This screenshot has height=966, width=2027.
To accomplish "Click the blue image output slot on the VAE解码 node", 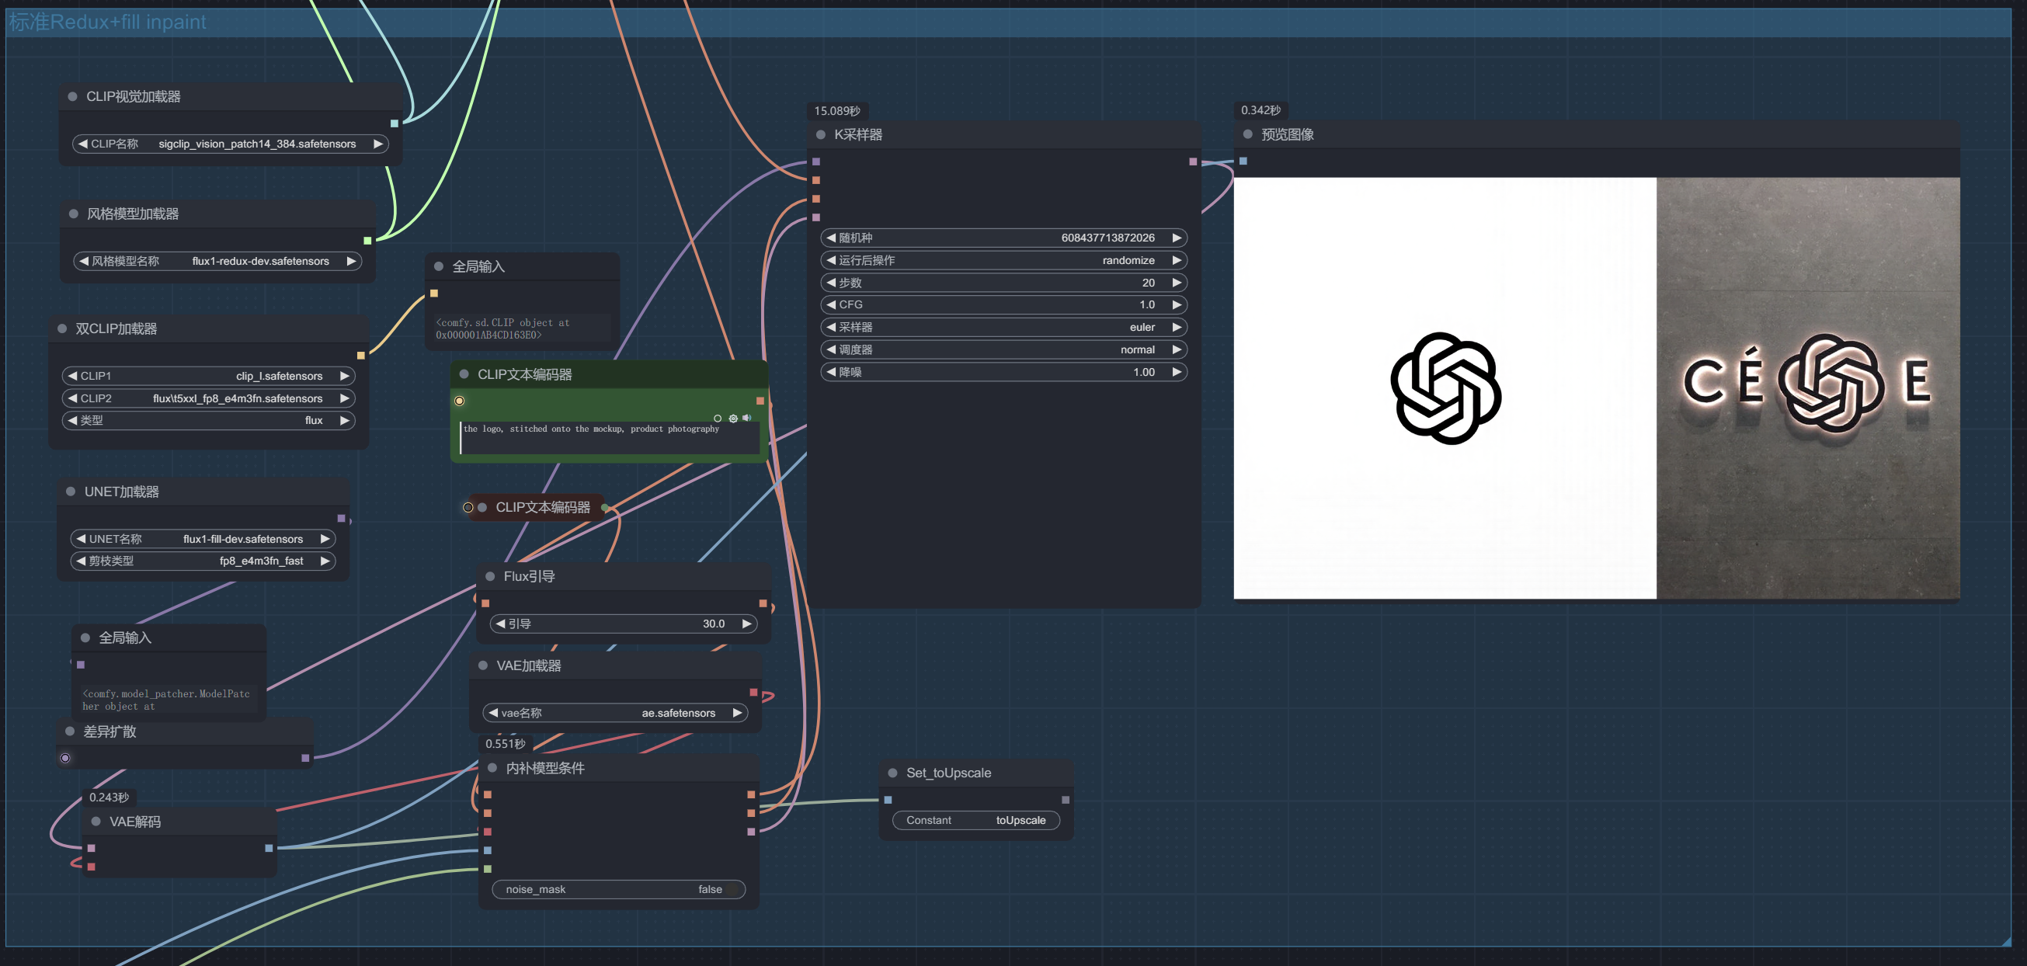I will tap(269, 848).
